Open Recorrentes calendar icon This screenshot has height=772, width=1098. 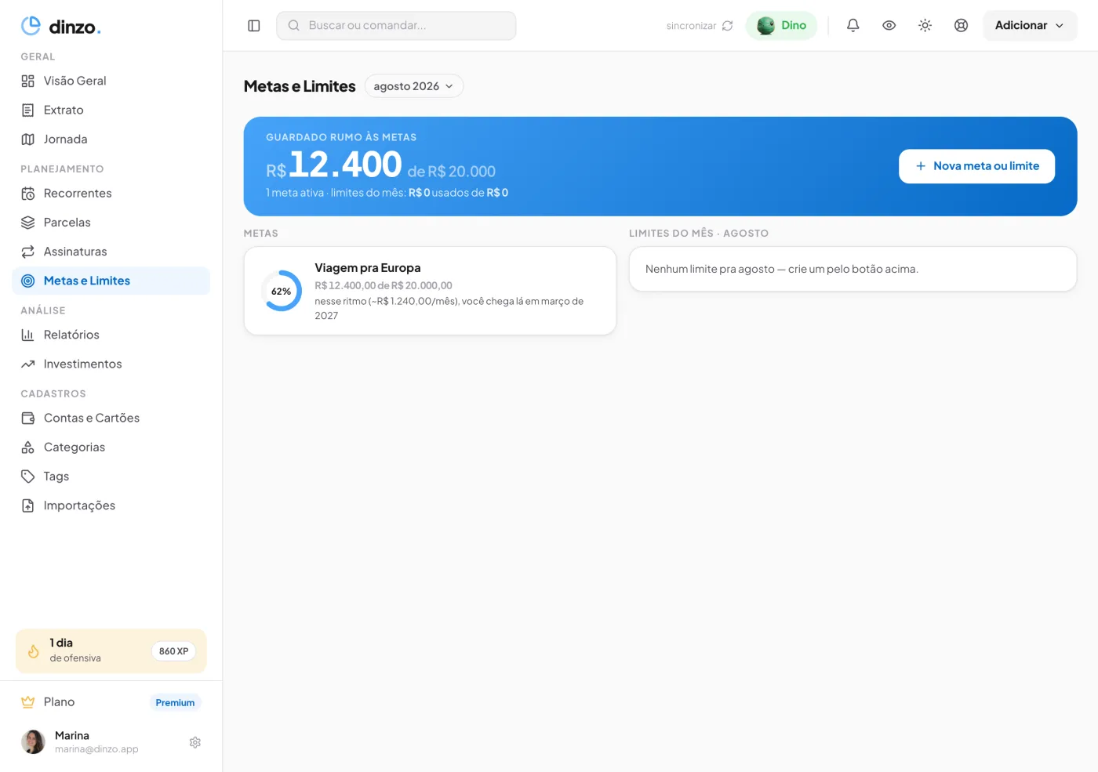(28, 193)
